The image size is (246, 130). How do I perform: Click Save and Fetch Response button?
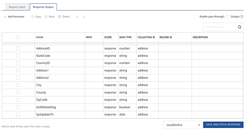(x=223, y=125)
